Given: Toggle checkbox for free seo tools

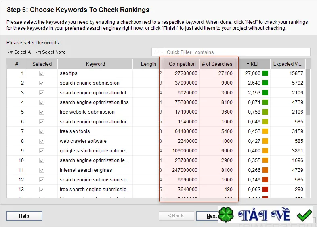Looking at the screenshot, I should coord(42,131).
